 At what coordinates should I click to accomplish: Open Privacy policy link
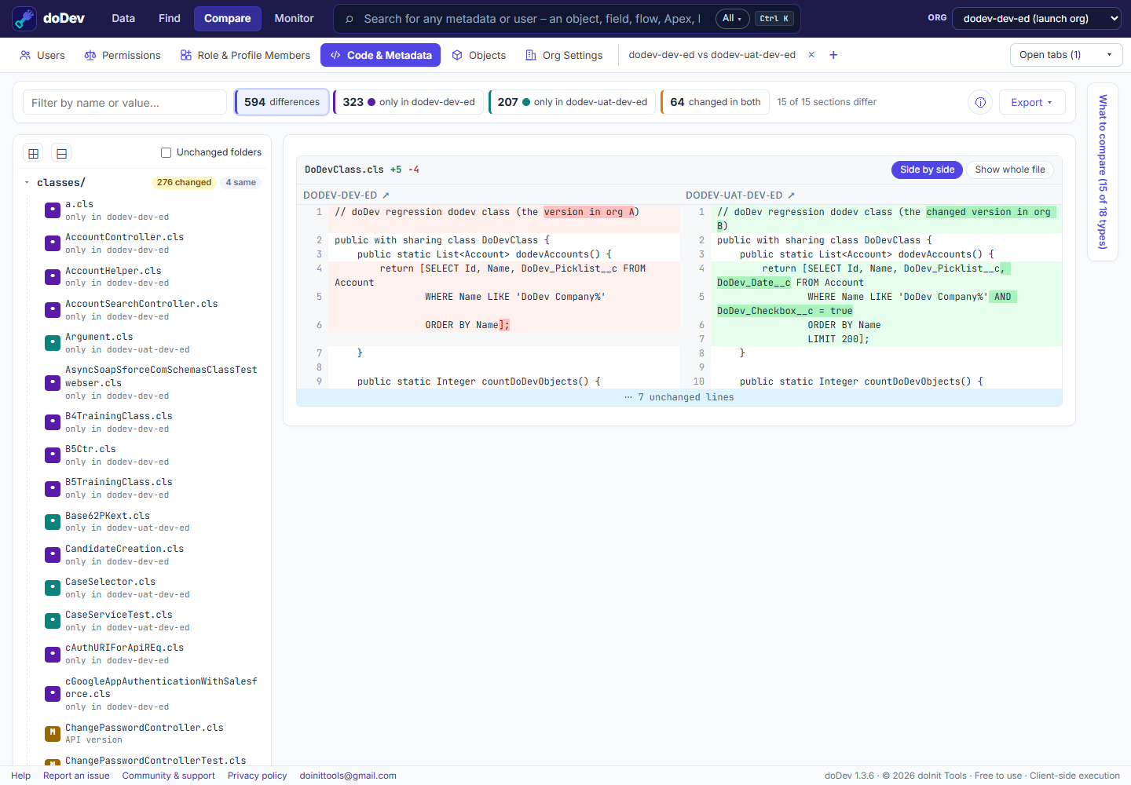pyautogui.click(x=257, y=776)
